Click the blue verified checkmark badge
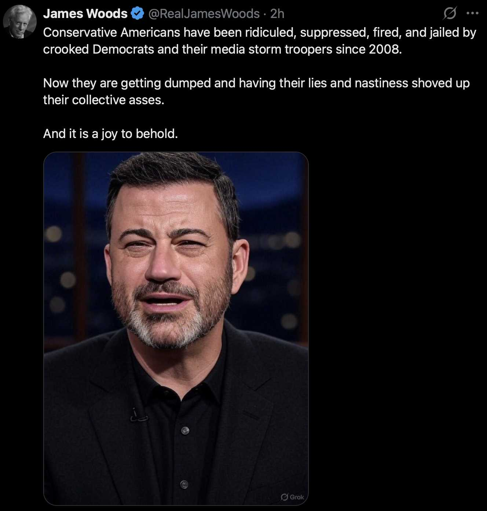 (137, 14)
